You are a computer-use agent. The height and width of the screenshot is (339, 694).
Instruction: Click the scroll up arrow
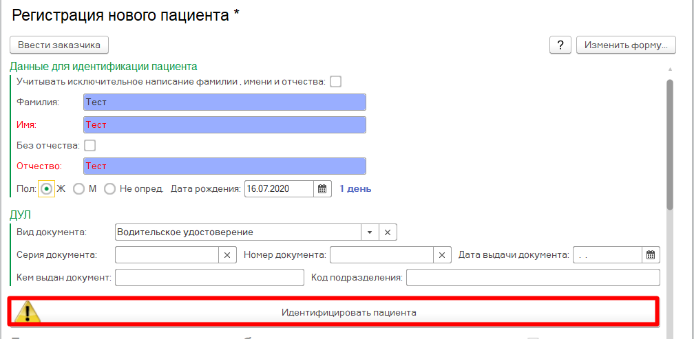(x=670, y=69)
